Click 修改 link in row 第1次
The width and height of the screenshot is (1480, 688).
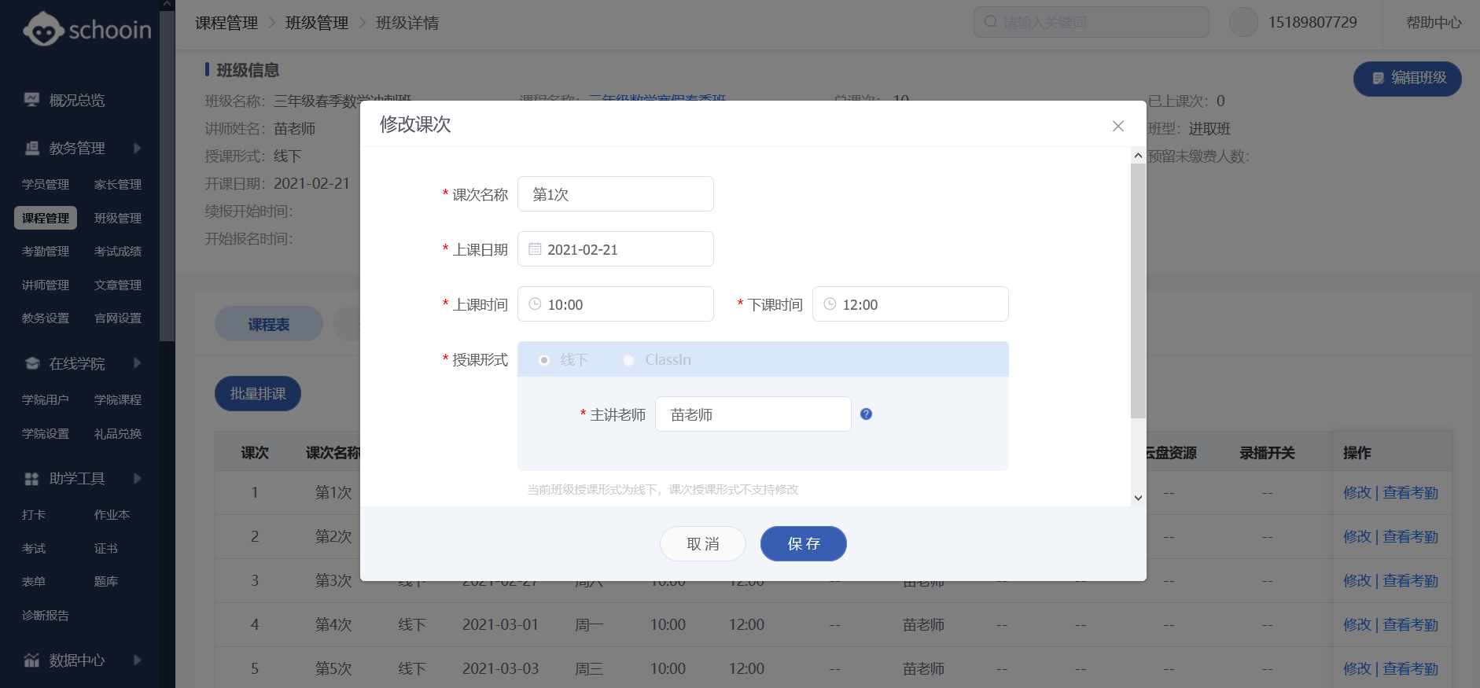click(1357, 492)
